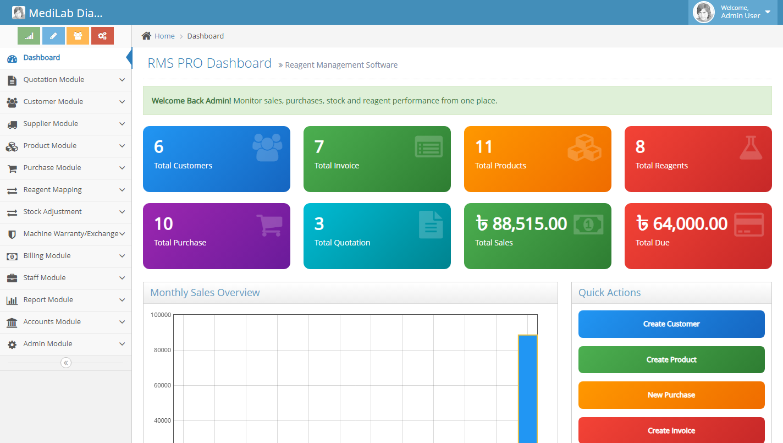Click the Create Invoice quick action

(x=671, y=430)
